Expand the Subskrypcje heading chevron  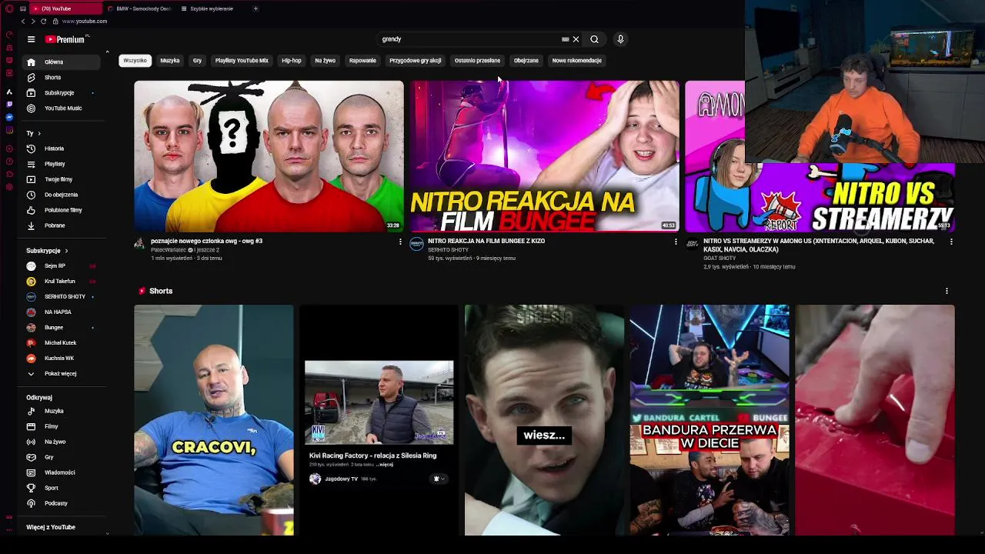coord(66,251)
